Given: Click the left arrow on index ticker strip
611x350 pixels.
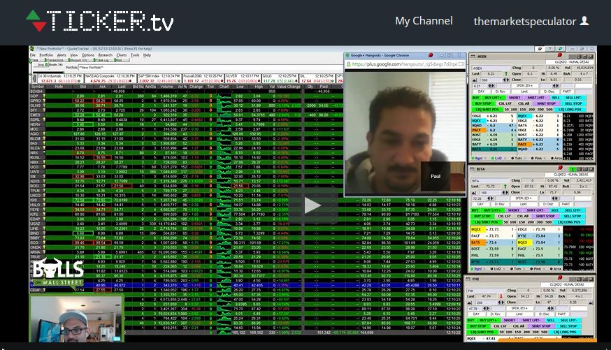Looking at the screenshot, I should 34,79.
